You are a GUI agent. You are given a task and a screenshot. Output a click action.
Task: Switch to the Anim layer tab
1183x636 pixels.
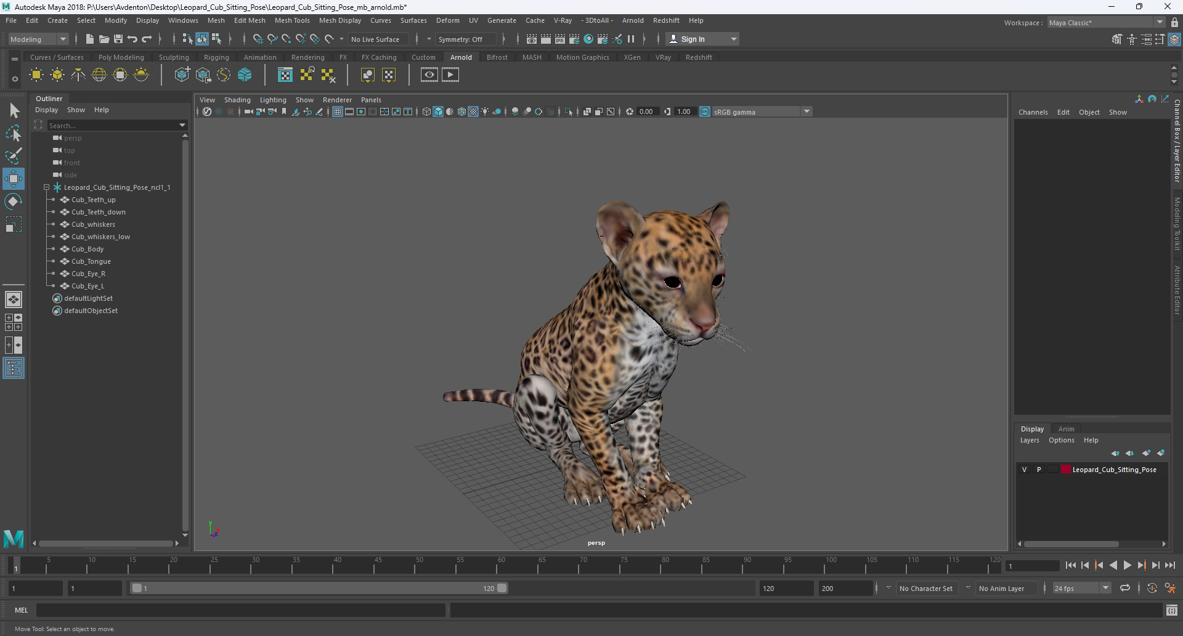coord(1066,429)
